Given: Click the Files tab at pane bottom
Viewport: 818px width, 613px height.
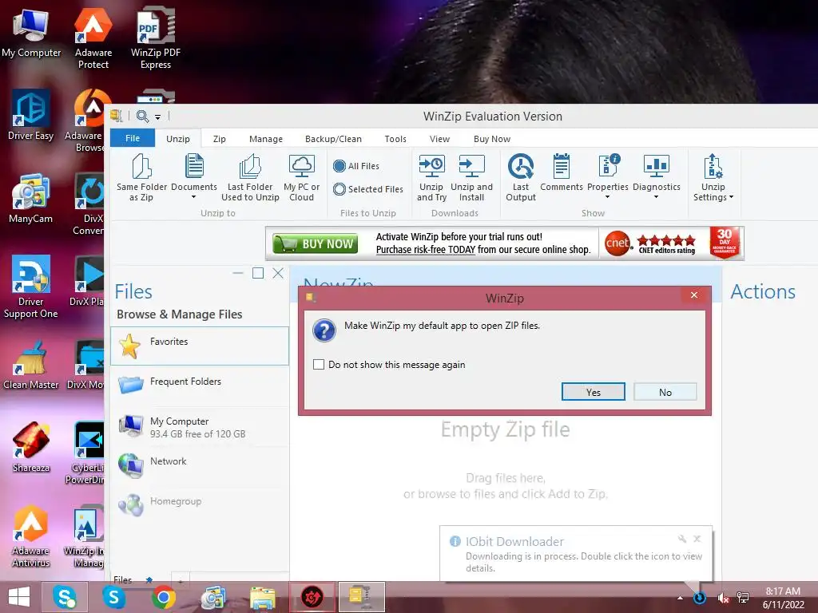Looking at the screenshot, I should (x=122, y=579).
